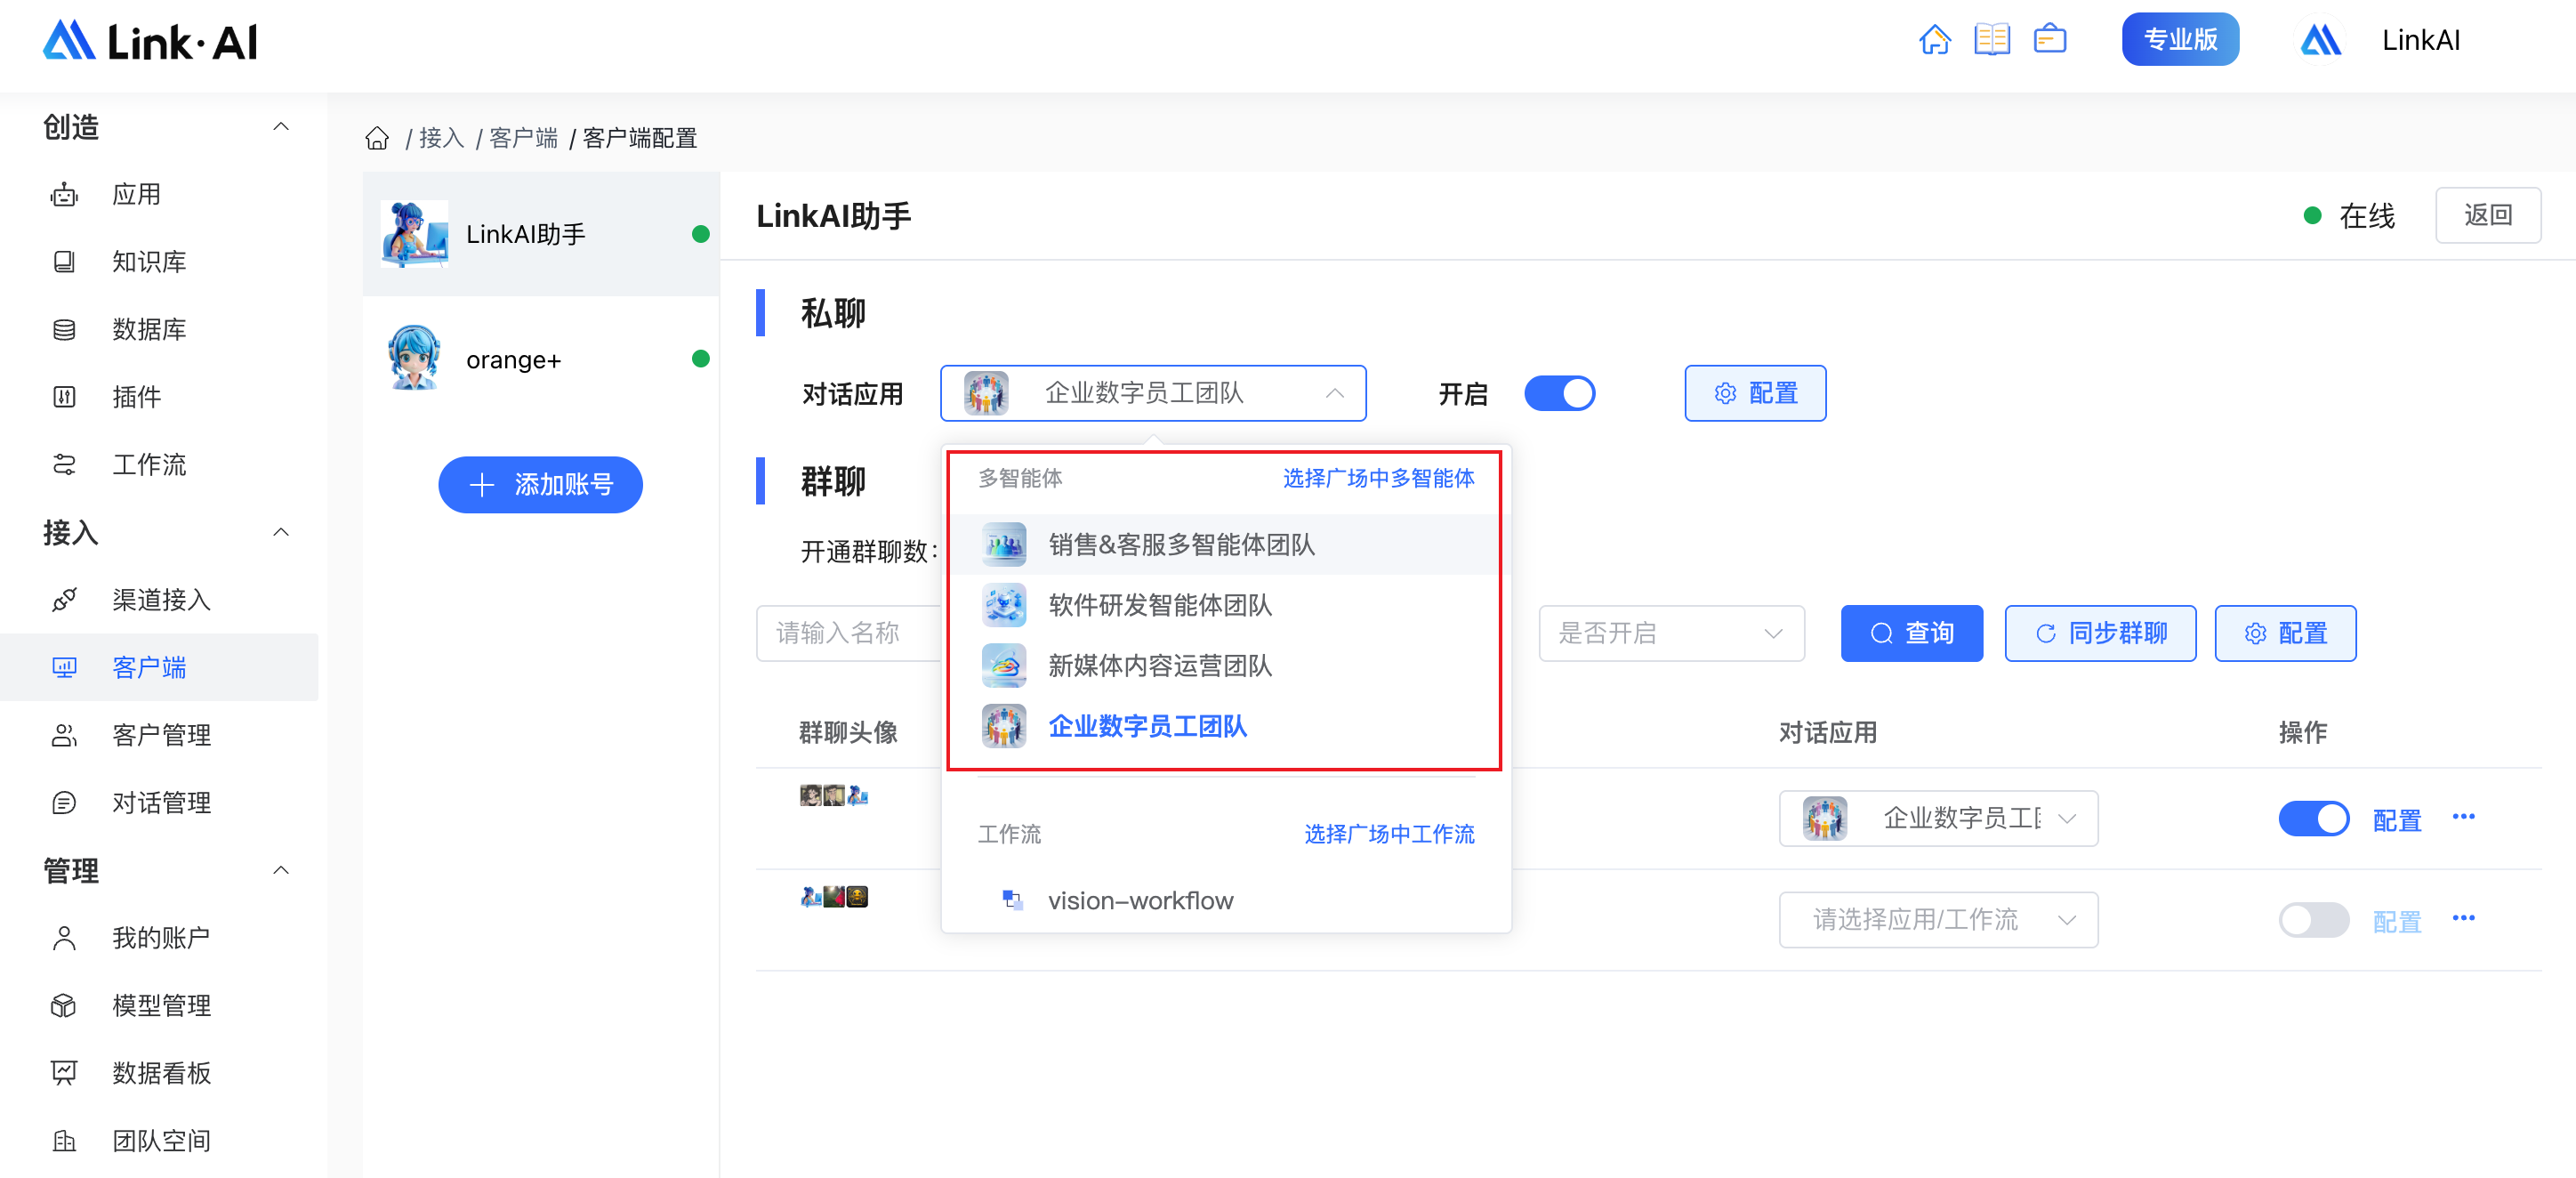The width and height of the screenshot is (2576, 1178).
Task: Click 选择广场中多智能体 link
Action: (x=1377, y=478)
